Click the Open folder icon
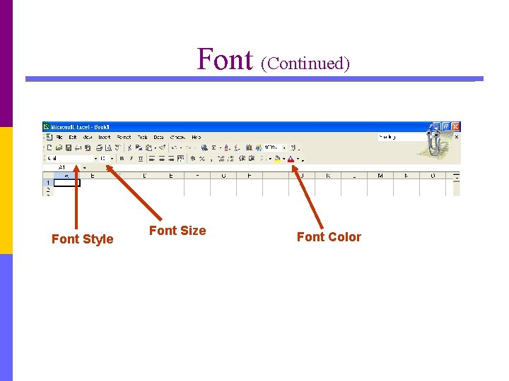Screen dimensions: 509x381 [x=59, y=147]
